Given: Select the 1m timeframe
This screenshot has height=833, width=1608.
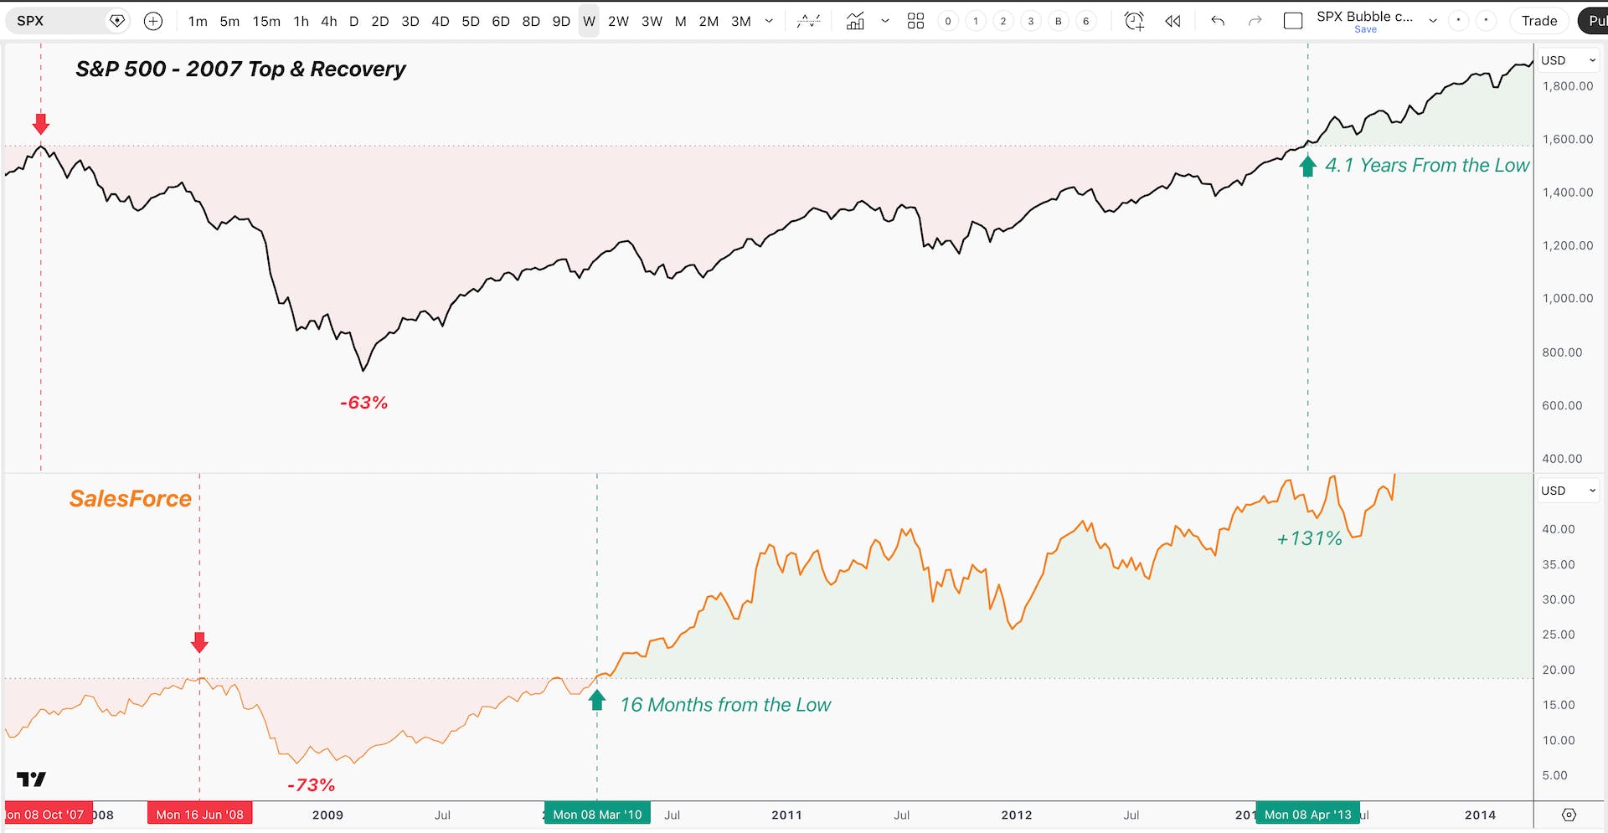Looking at the screenshot, I should coord(198,21).
